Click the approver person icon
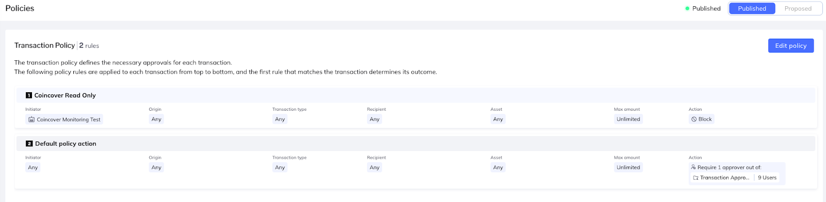 click(693, 167)
